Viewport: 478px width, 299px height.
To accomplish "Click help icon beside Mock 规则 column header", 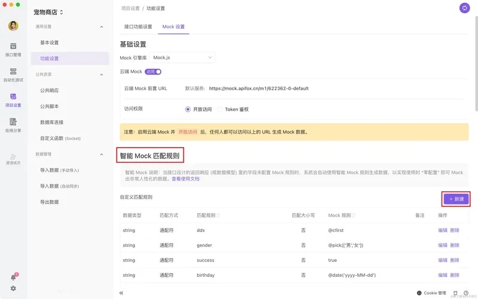I will click(x=353, y=215).
